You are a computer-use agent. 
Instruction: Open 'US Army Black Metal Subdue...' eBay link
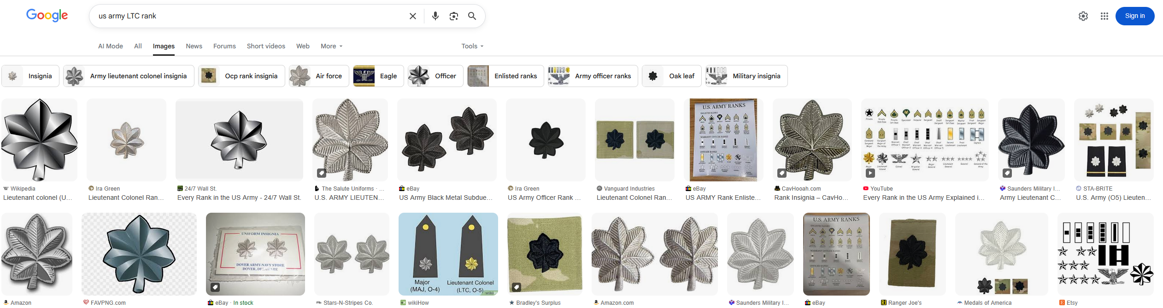(446, 198)
